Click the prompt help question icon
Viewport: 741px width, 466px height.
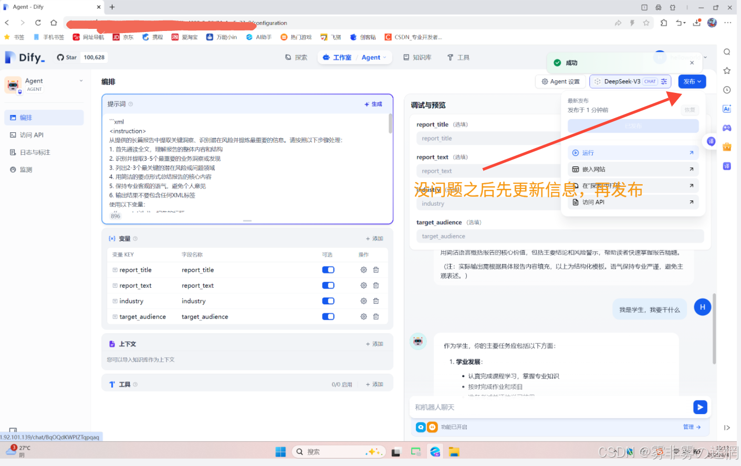[131, 104]
